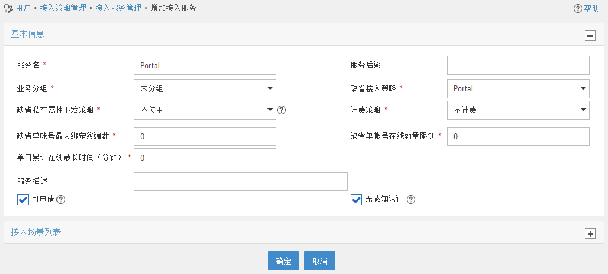Toggle the 可申请 checkbox

[x=23, y=200]
